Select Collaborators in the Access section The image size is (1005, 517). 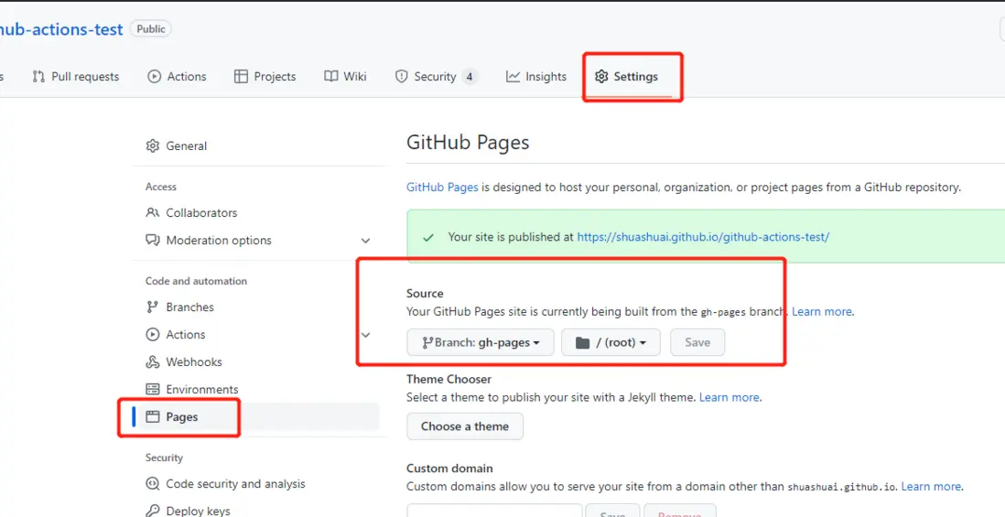tap(201, 213)
